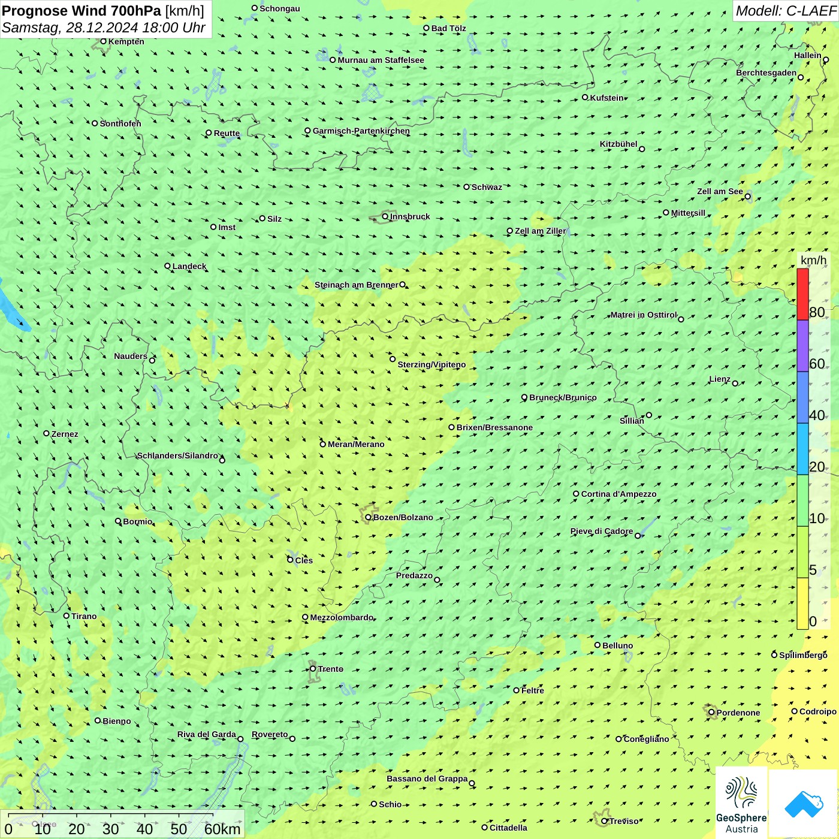Select the Kufstein label
The height and width of the screenshot is (839, 839).
(607, 98)
